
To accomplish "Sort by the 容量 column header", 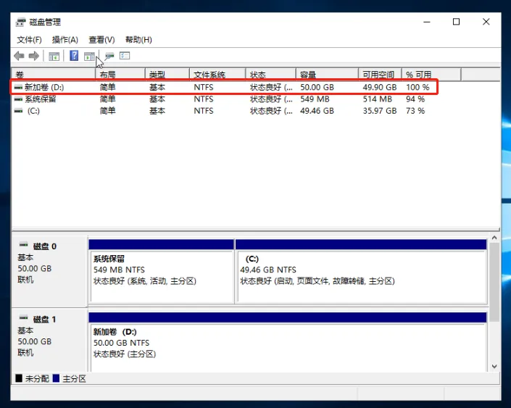I will (327, 75).
